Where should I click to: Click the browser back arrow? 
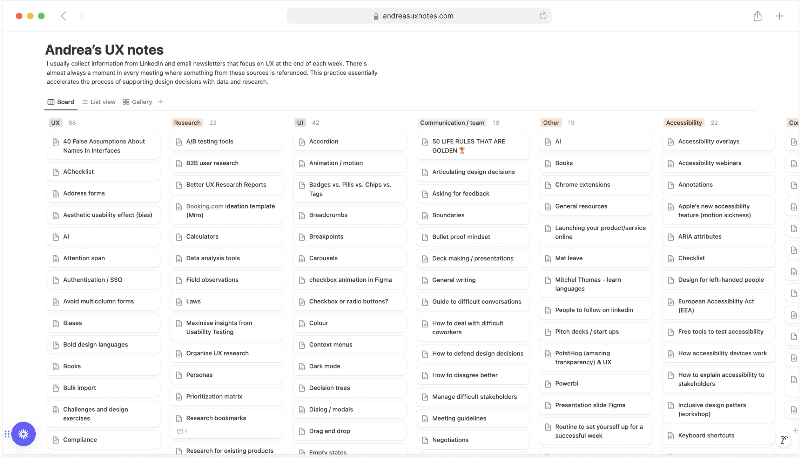pos(63,16)
